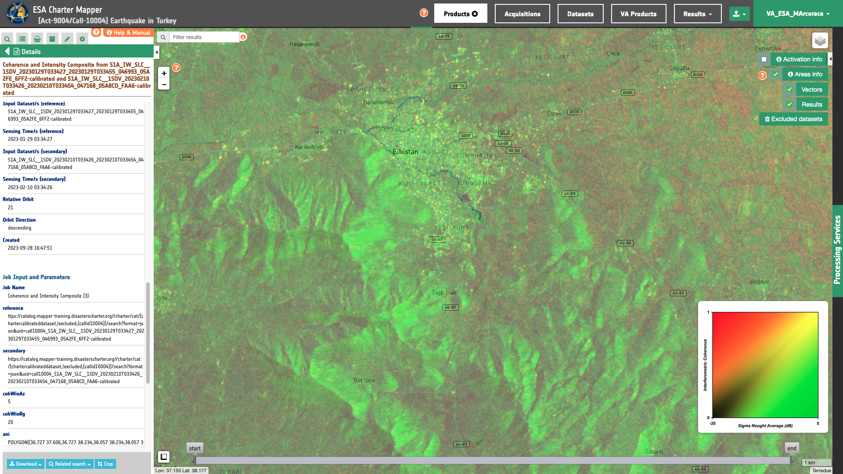Toggle the Vectors layer checkbox
Image resolution: width=843 pixels, height=474 pixels.
[x=789, y=89]
